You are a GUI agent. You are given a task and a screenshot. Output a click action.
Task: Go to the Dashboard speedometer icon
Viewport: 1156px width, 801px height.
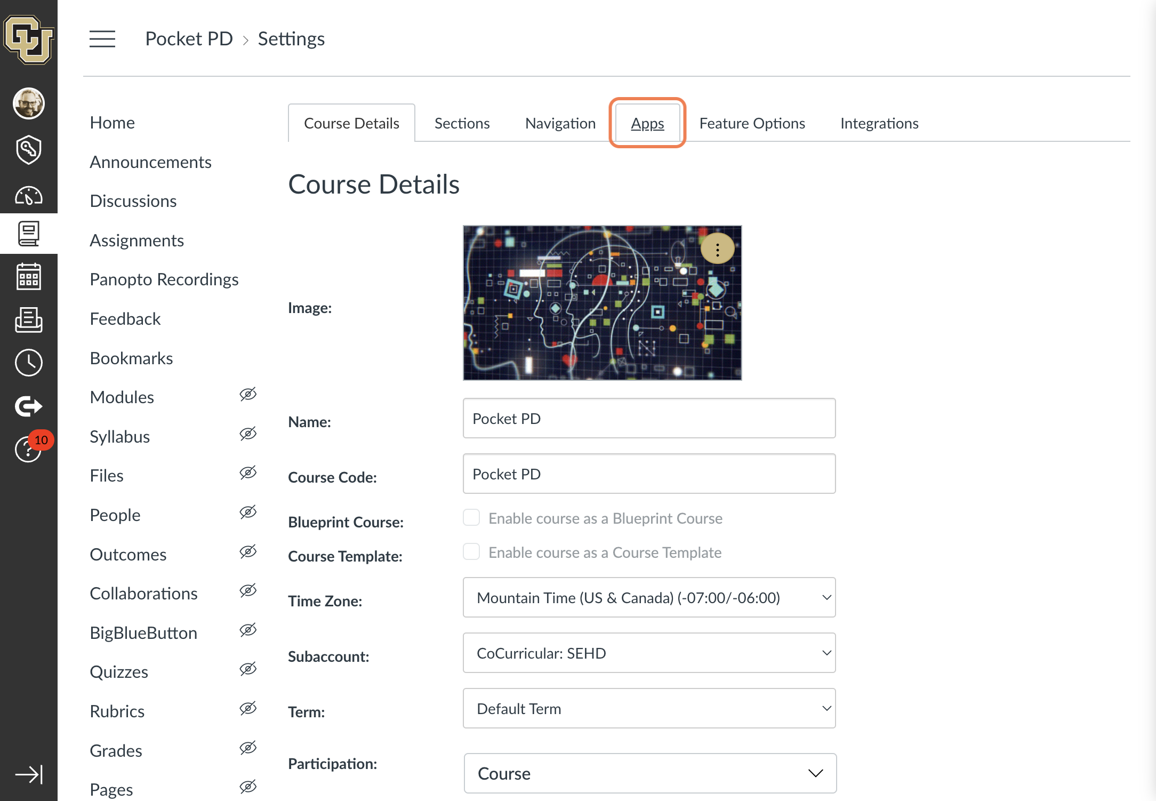[29, 196]
